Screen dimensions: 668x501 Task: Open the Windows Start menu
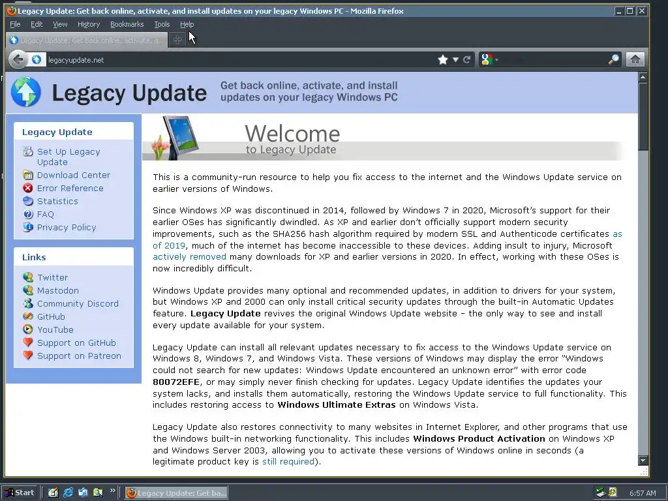tap(20, 493)
